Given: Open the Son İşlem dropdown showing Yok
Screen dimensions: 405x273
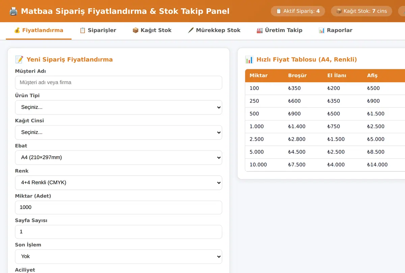Looking at the screenshot, I should point(118,257).
